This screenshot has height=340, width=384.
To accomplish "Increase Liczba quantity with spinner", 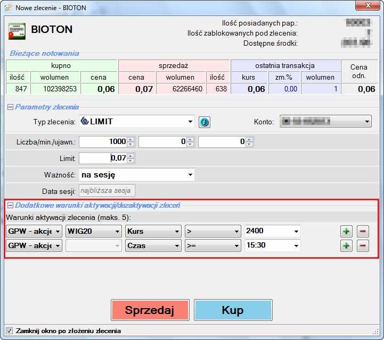I will click(x=131, y=139).
